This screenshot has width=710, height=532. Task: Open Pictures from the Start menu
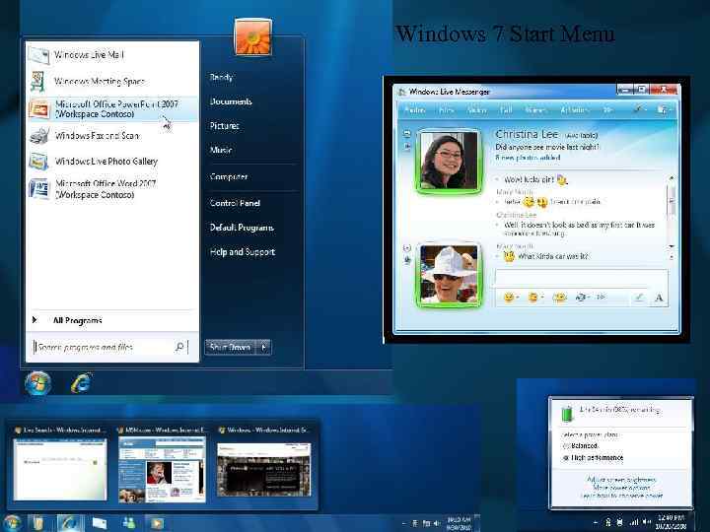(x=225, y=126)
